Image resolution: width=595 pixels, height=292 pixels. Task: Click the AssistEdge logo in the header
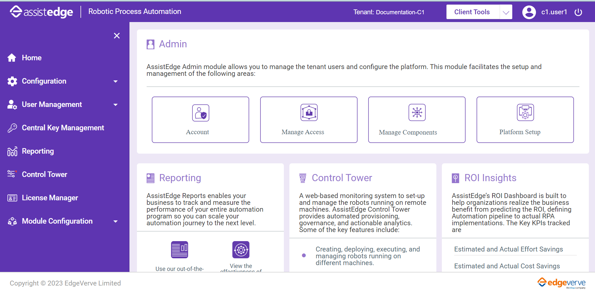(42, 12)
